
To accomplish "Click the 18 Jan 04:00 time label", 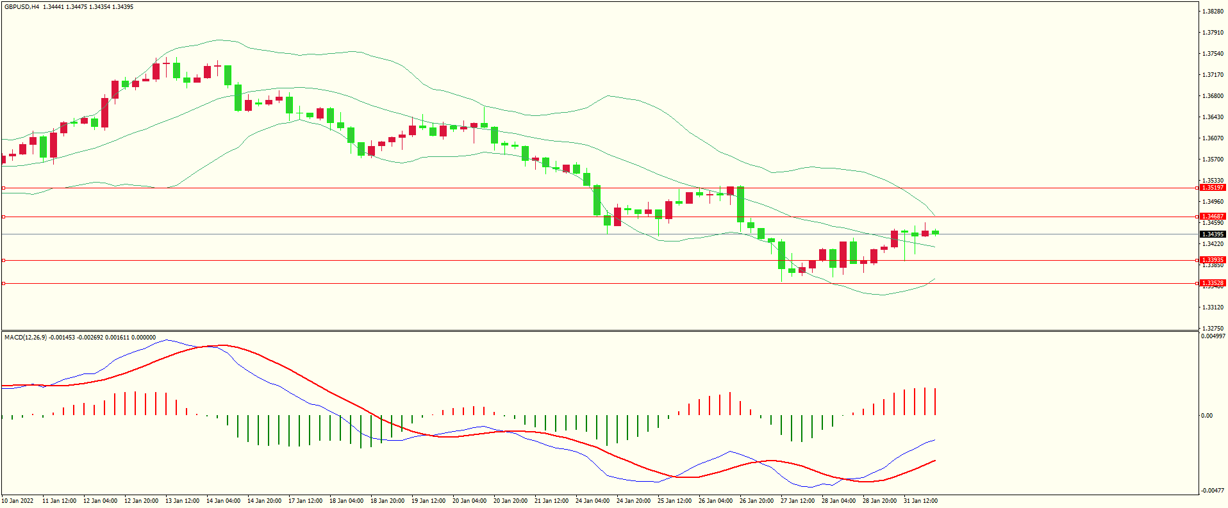I will [346, 501].
